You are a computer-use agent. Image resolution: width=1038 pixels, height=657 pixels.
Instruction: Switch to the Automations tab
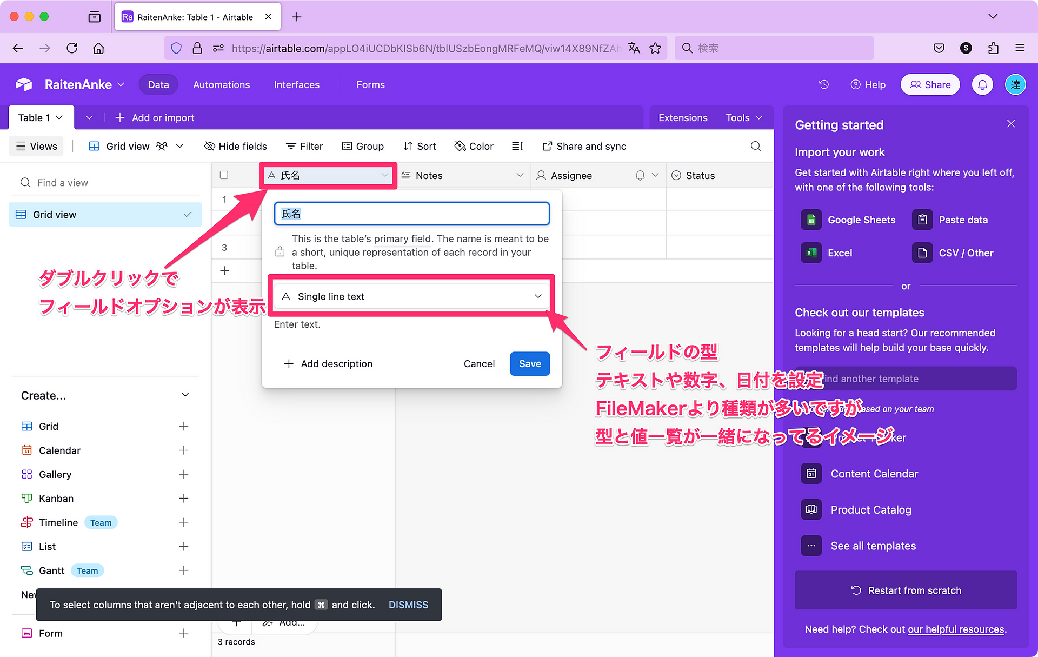pos(222,84)
